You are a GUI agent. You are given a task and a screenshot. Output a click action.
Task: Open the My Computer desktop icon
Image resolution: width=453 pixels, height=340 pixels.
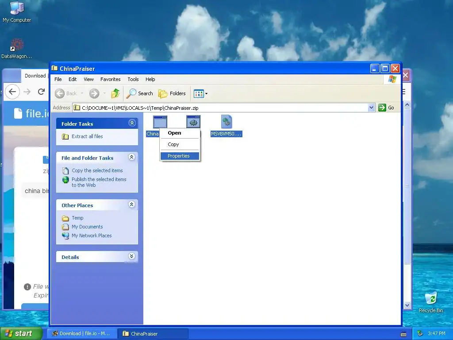17,12
